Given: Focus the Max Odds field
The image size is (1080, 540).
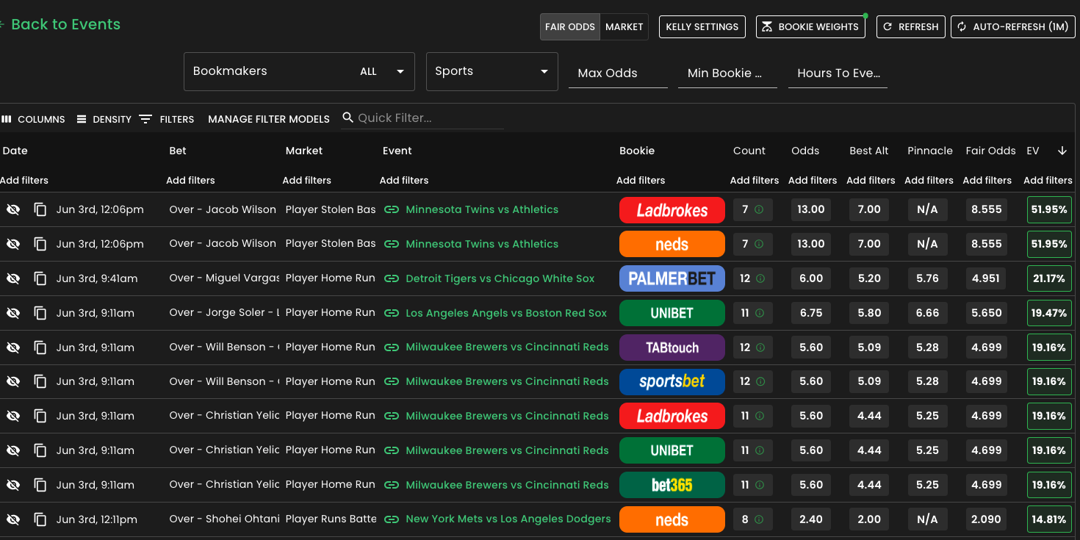Looking at the screenshot, I should coord(618,73).
